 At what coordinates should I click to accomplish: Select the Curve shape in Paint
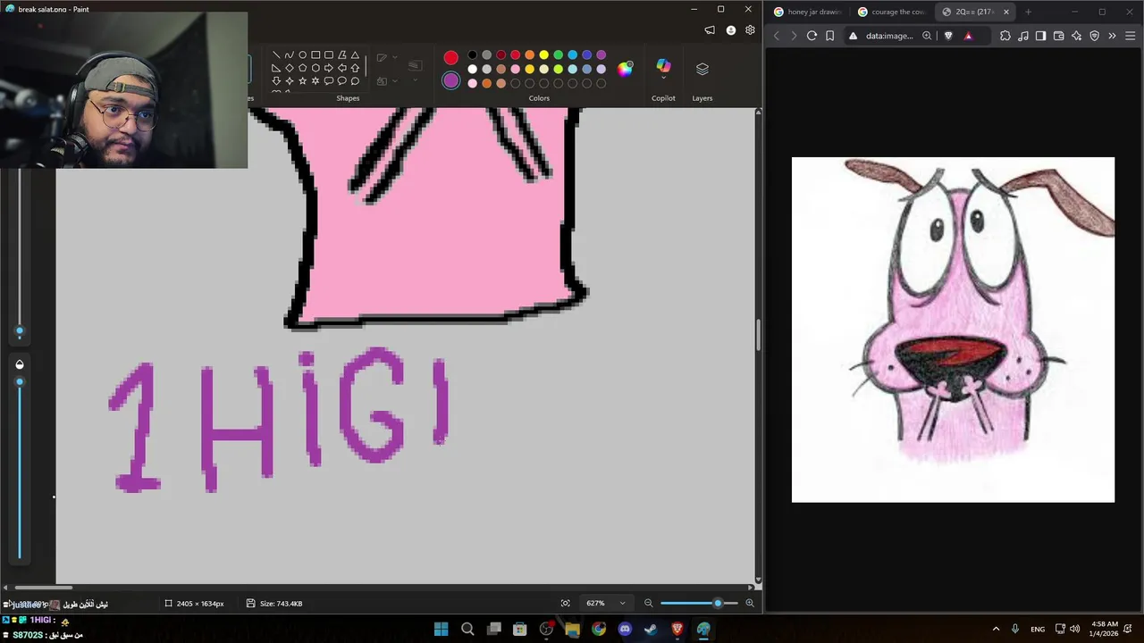click(289, 54)
